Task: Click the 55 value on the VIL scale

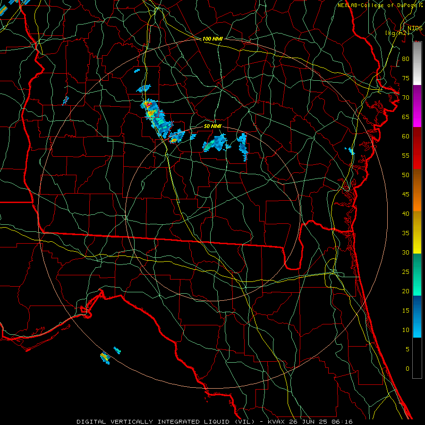Action: tap(406, 155)
